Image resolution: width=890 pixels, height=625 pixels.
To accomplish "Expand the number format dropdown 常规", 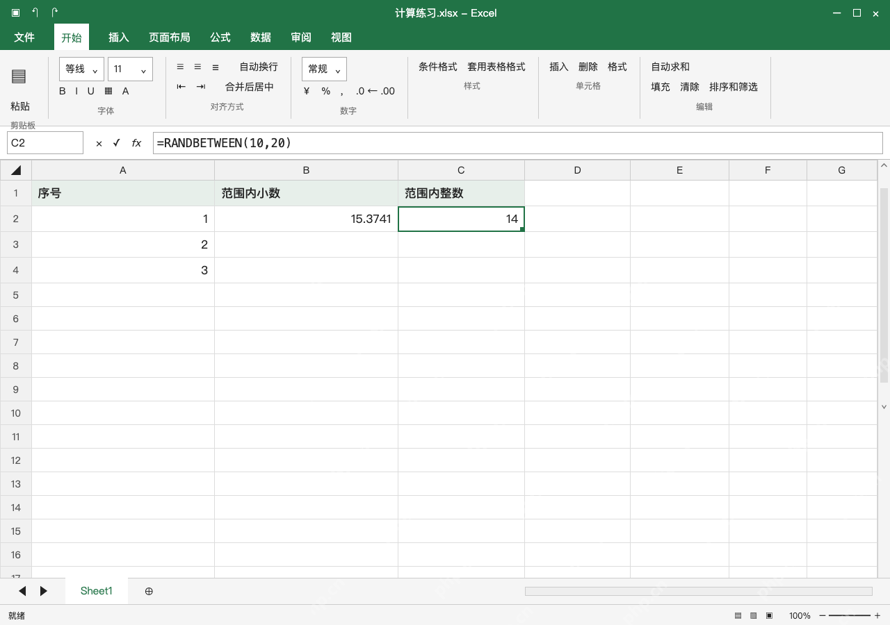I will click(x=324, y=69).
